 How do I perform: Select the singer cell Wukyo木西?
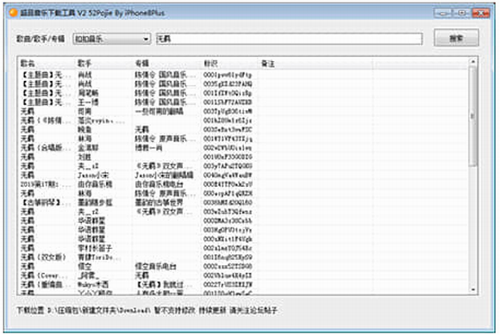[93, 284]
